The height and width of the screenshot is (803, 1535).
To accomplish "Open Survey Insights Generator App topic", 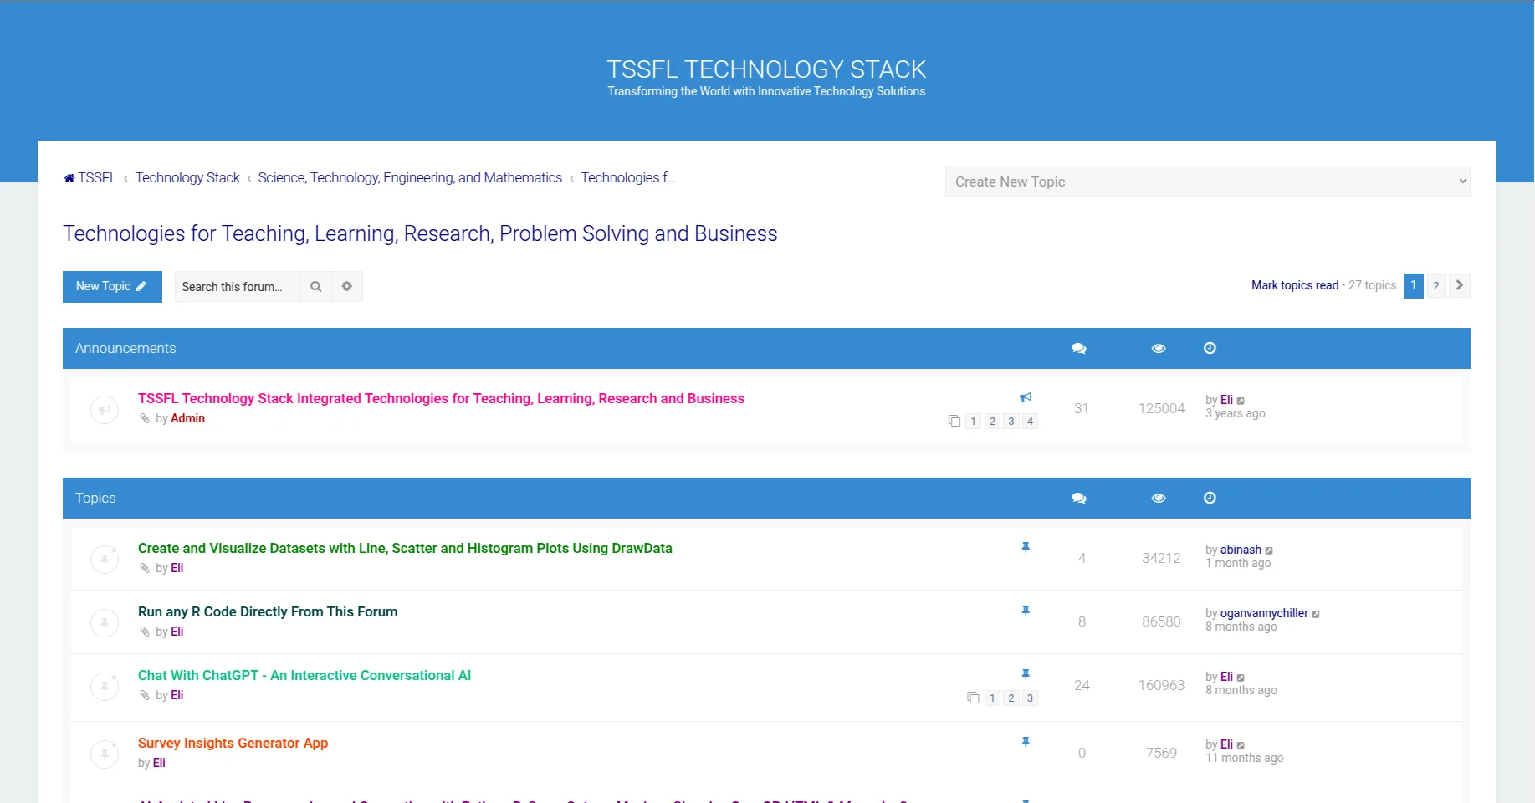I will click(233, 743).
